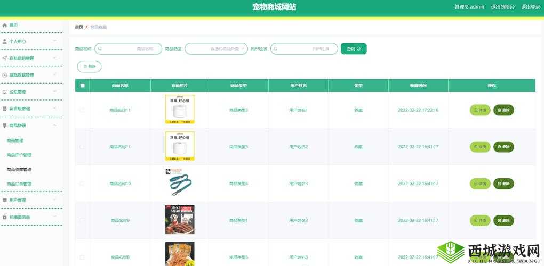
Task: Click the cell text 用户姓名1
Action: pos(298,110)
